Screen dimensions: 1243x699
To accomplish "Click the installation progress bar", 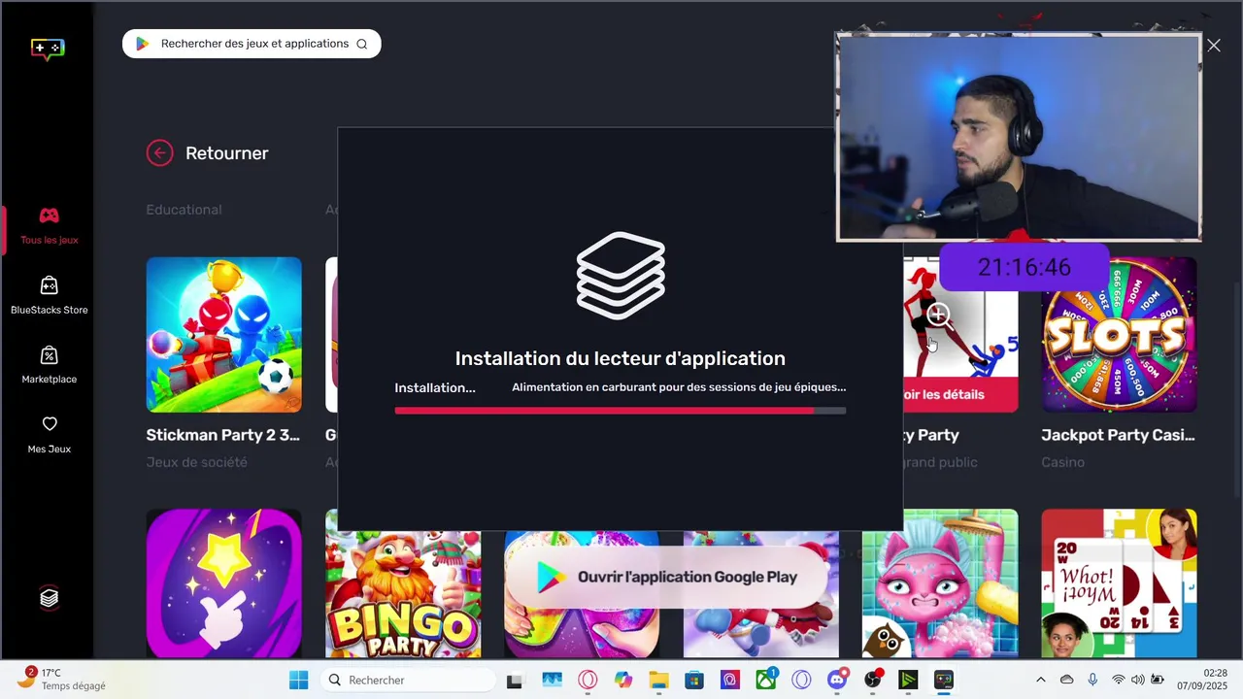I will tap(620, 411).
